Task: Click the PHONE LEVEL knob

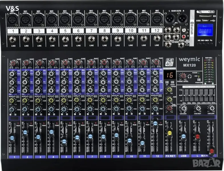Action: pyautogui.click(x=182, y=76)
